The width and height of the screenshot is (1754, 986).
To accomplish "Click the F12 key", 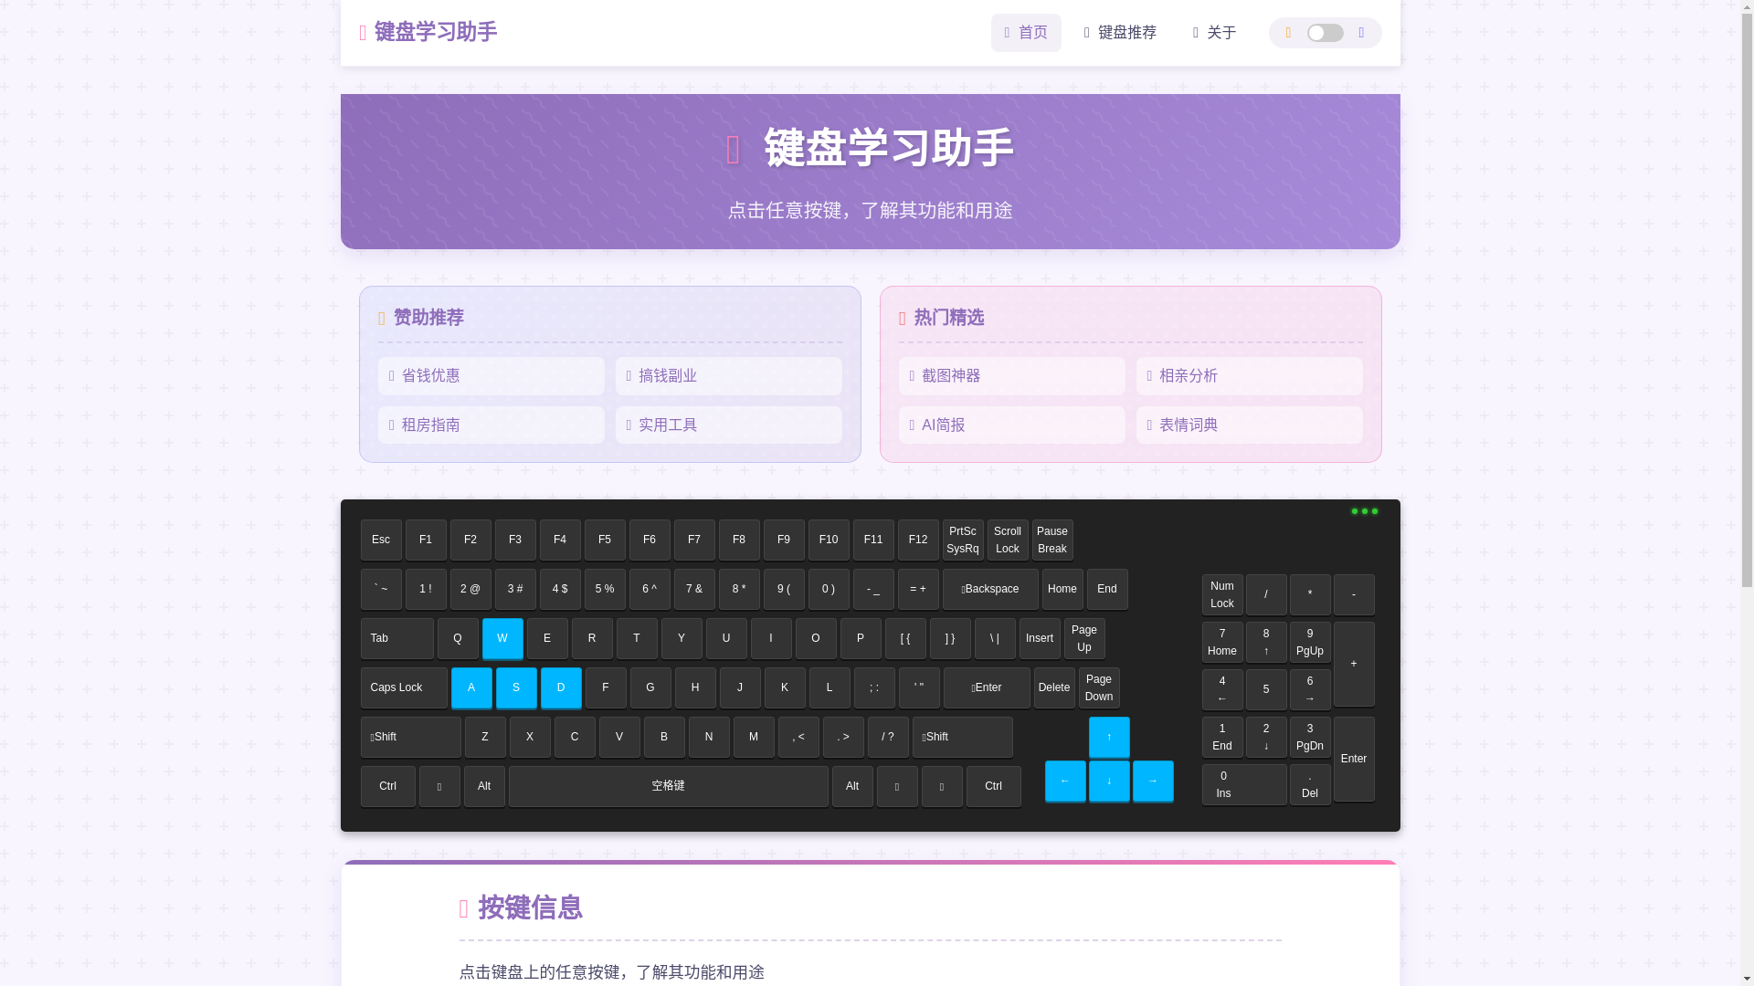I will (x=918, y=540).
